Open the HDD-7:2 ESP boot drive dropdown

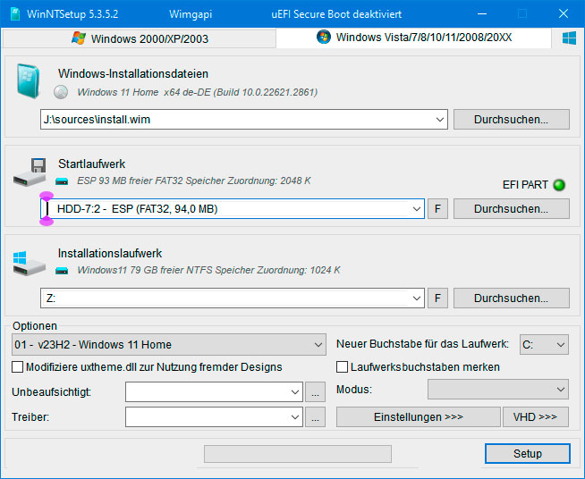pyautogui.click(x=416, y=209)
